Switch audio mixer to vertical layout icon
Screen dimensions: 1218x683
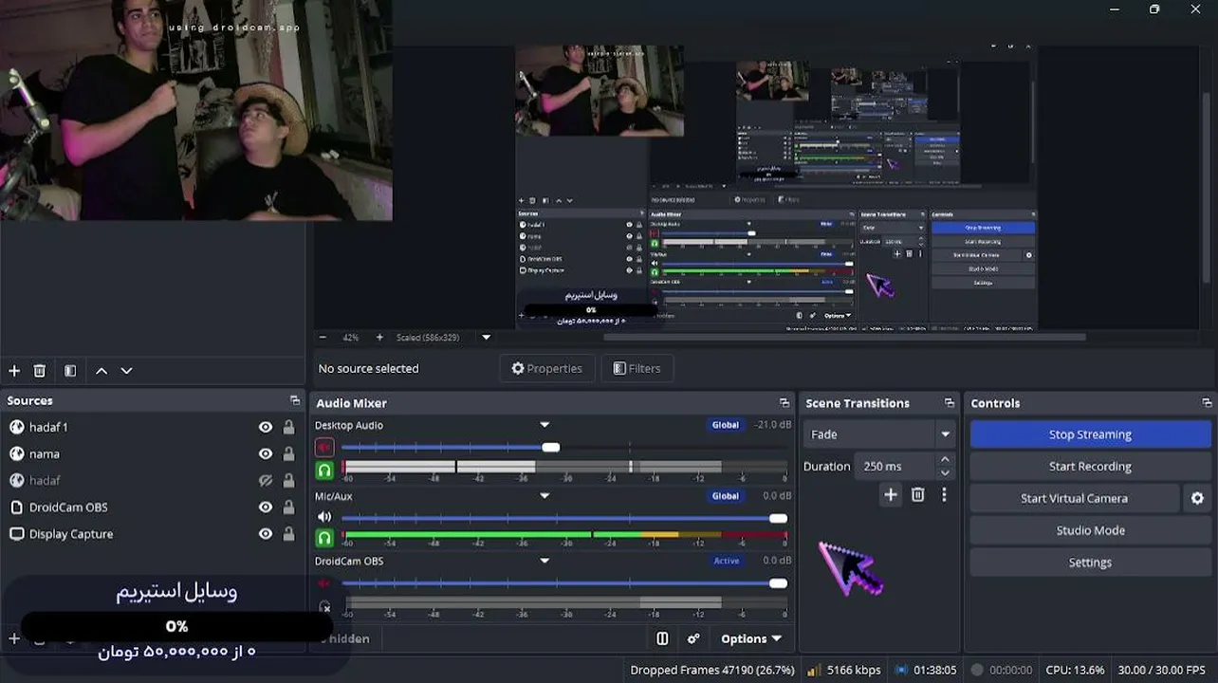click(663, 638)
